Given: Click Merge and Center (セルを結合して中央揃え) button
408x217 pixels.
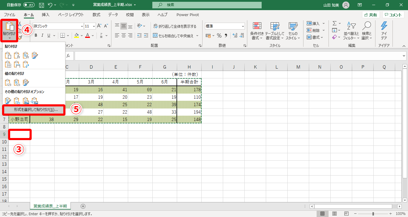Looking at the screenshot, I should click(173, 36).
